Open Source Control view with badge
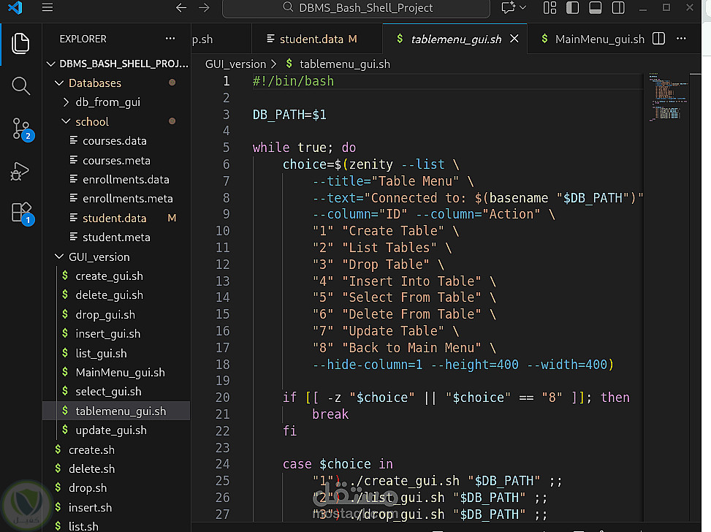This screenshot has width=711, height=532. [x=20, y=129]
